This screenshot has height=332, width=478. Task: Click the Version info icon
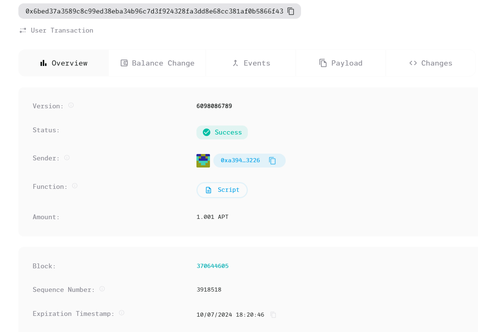tap(71, 105)
